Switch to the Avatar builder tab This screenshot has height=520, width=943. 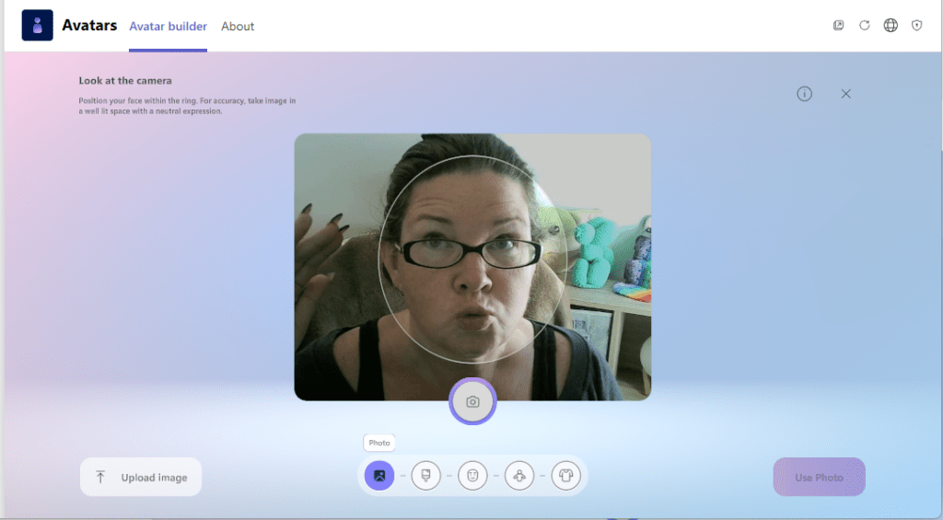click(168, 27)
